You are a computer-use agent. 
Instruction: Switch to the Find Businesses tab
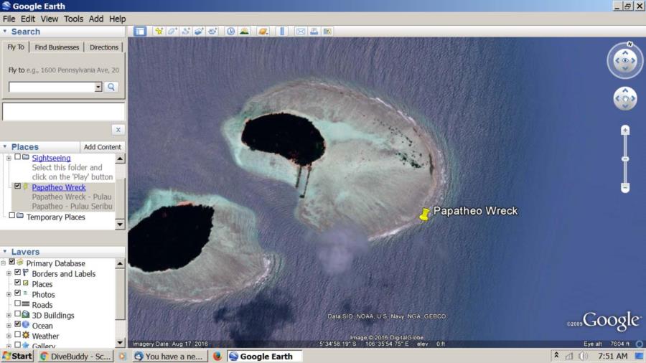(x=57, y=47)
